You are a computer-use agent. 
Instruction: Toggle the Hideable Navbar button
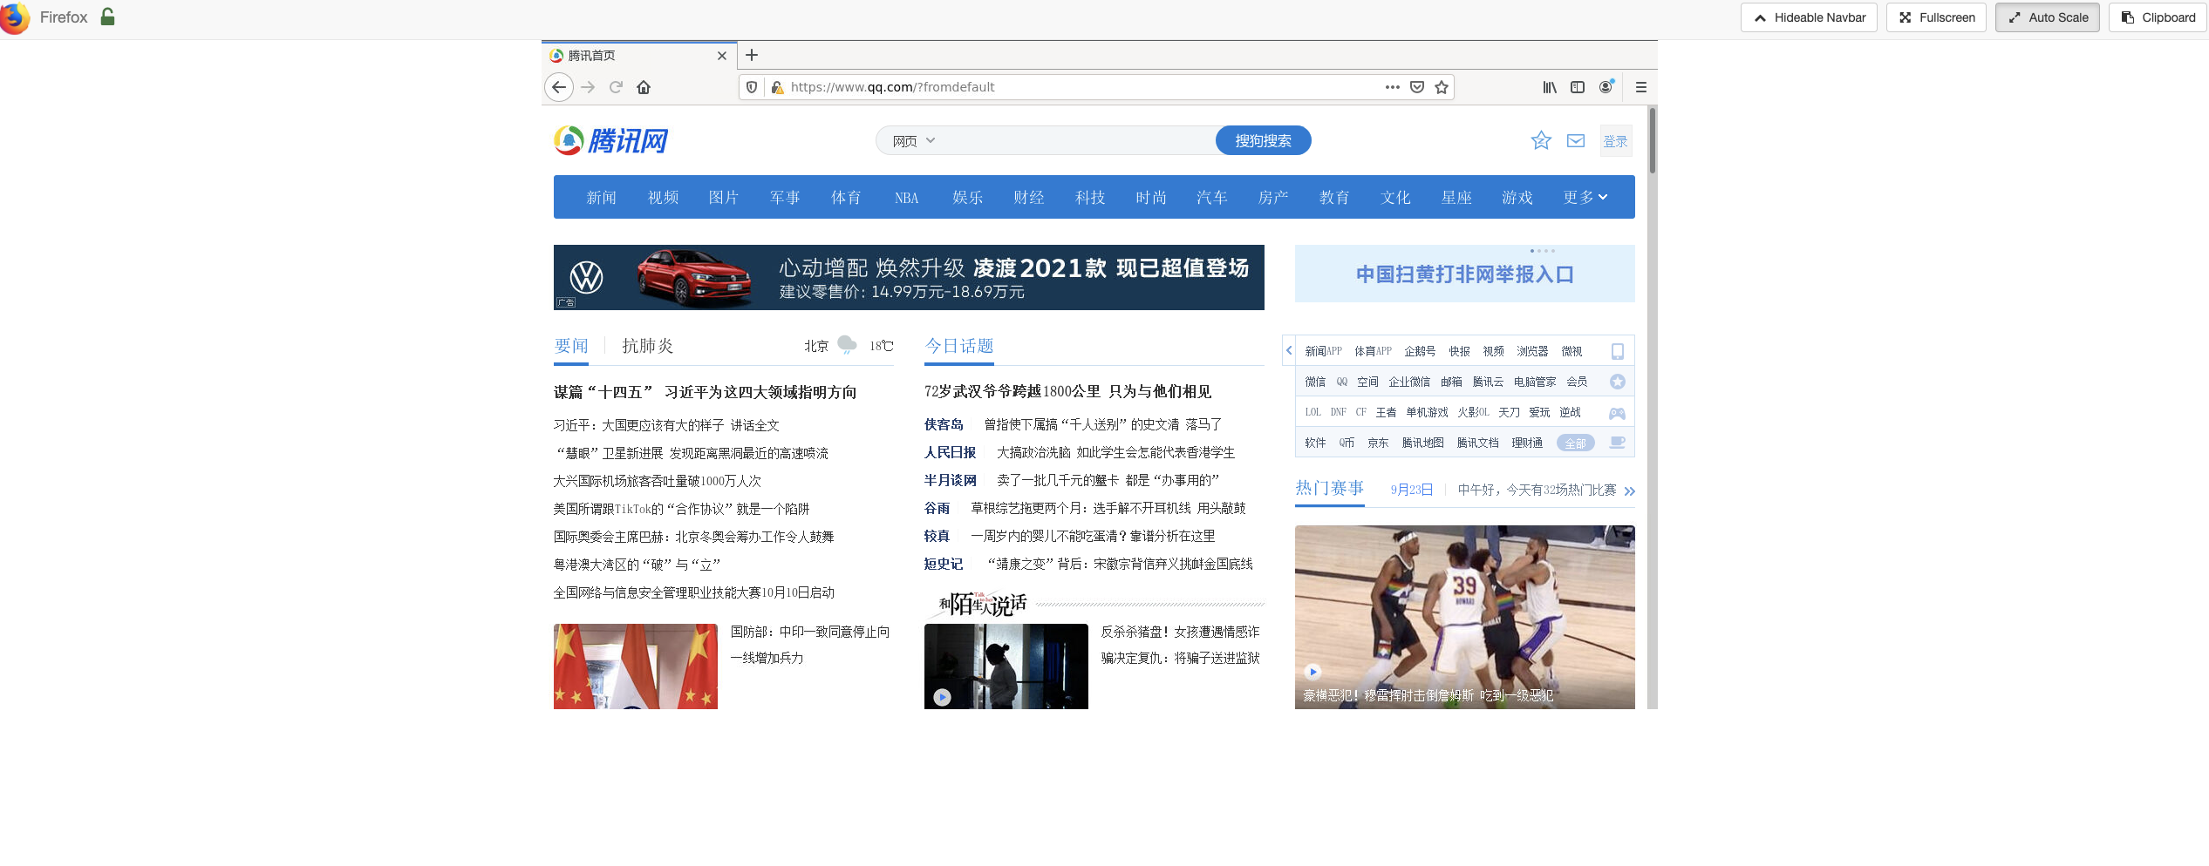pos(1809,17)
